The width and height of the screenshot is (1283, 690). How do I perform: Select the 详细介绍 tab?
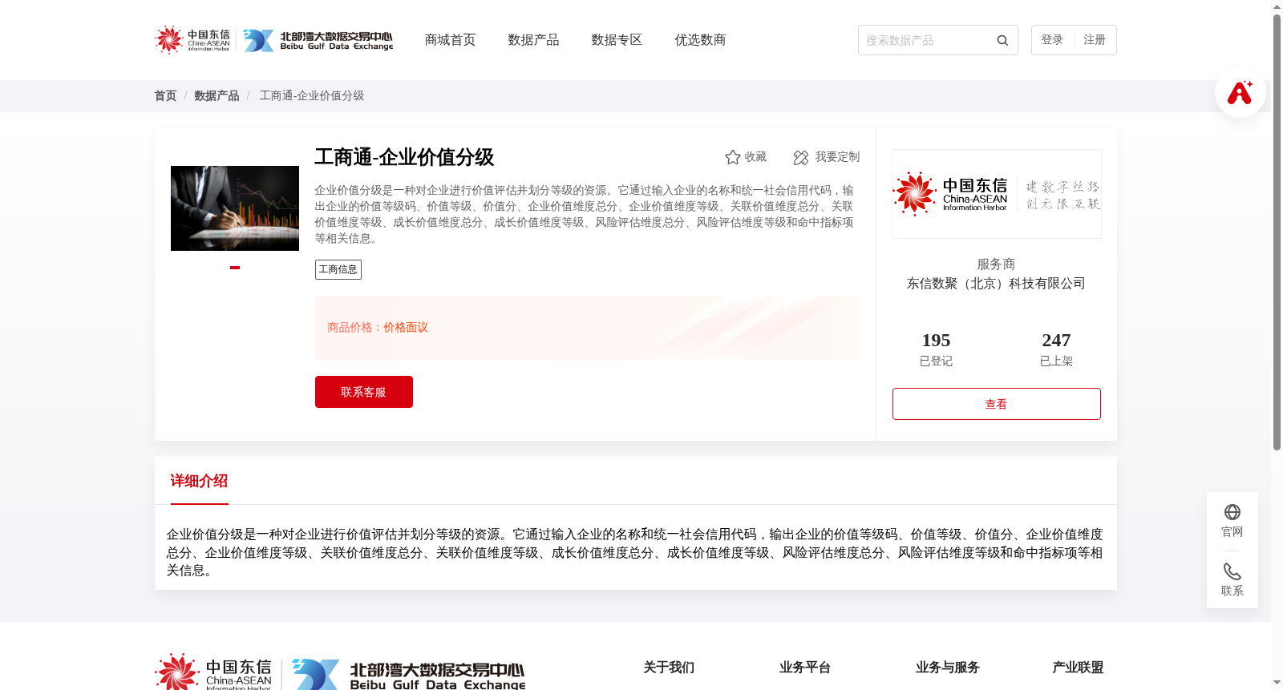coord(199,481)
